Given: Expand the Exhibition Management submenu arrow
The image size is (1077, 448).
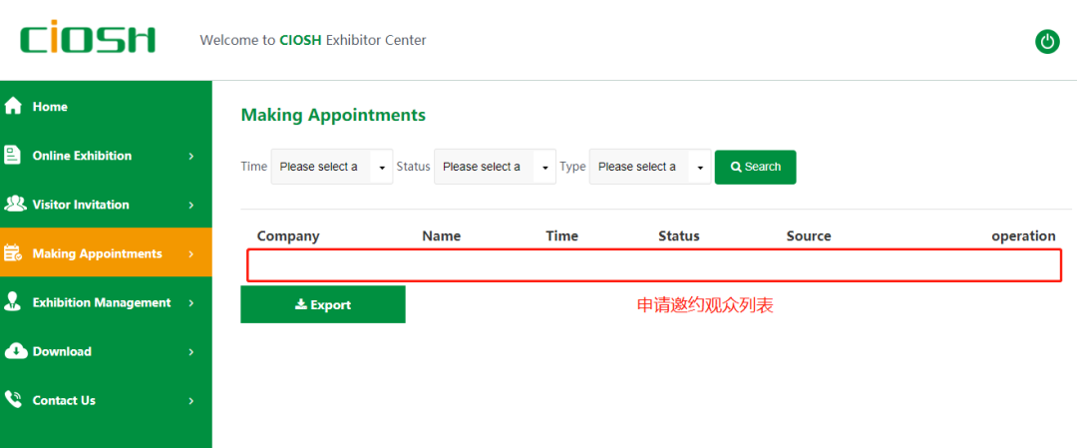Looking at the screenshot, I should 191,303.
